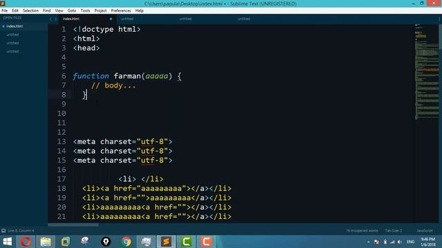Click the word function on line 6
The width and height of the screenshot is (442, 248).
tap(90, 76)
